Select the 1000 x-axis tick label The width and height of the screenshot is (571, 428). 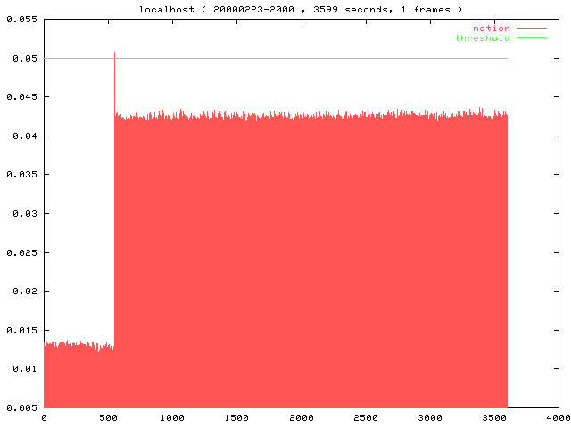pyautogui.click(x=172, y=417)
